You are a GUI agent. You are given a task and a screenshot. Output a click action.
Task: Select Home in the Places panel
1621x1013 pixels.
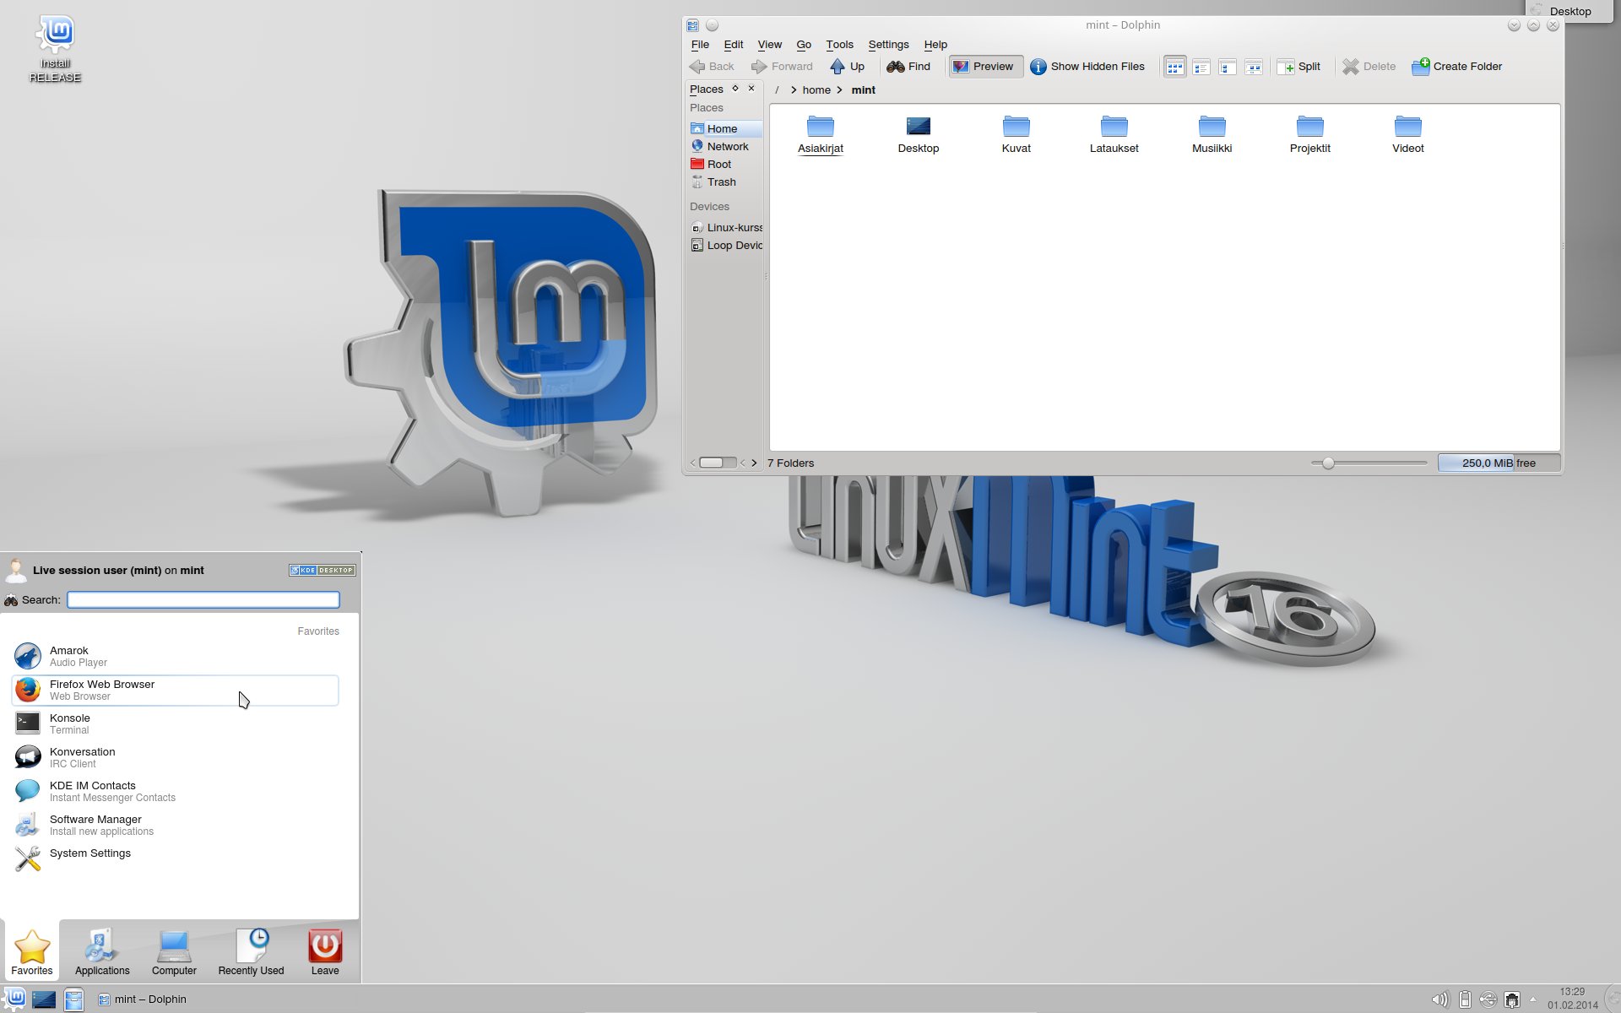725,128
